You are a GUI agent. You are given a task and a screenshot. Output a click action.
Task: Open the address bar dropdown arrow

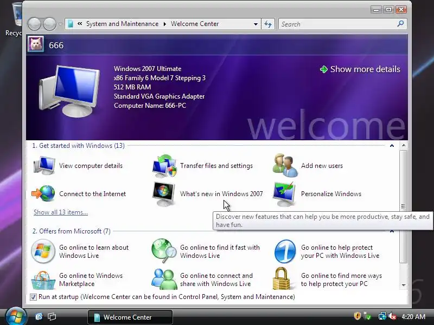pos(256,24)
